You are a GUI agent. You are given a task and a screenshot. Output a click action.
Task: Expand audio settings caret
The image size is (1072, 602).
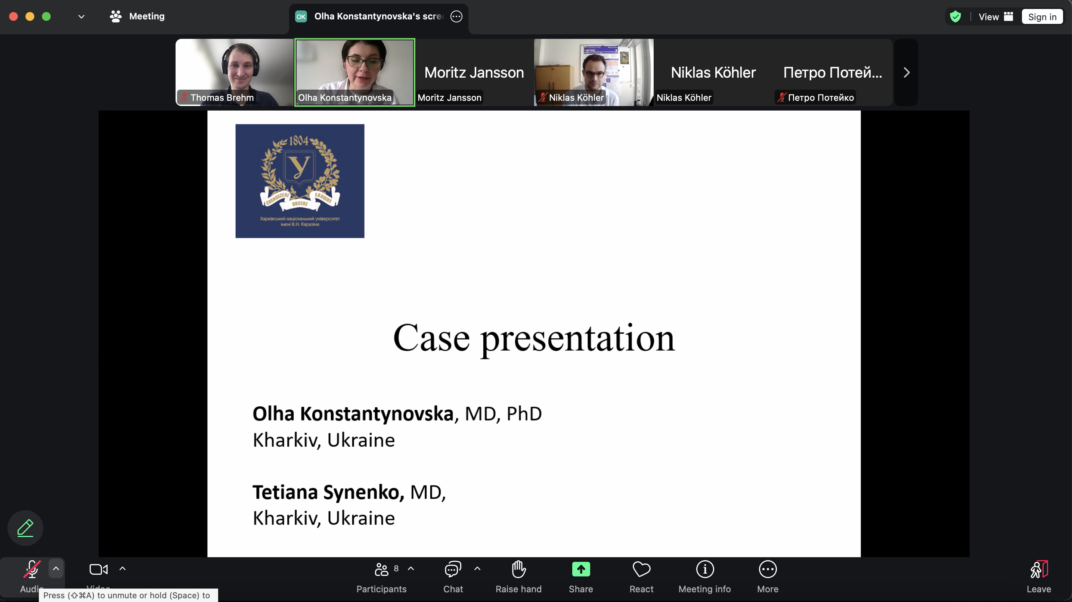56,569
